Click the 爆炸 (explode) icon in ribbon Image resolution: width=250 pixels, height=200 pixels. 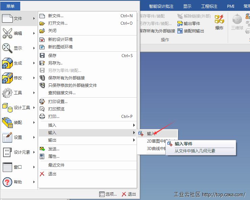pyautogui.click(x=219, y=20)
